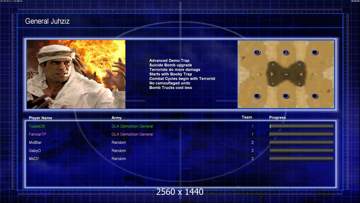
Task: Click the Advanced Demo Trap line
Action: pos(169,61)
